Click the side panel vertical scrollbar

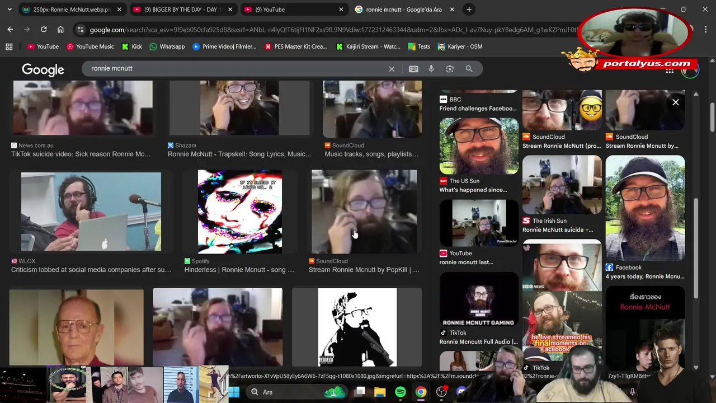point(696,248)
